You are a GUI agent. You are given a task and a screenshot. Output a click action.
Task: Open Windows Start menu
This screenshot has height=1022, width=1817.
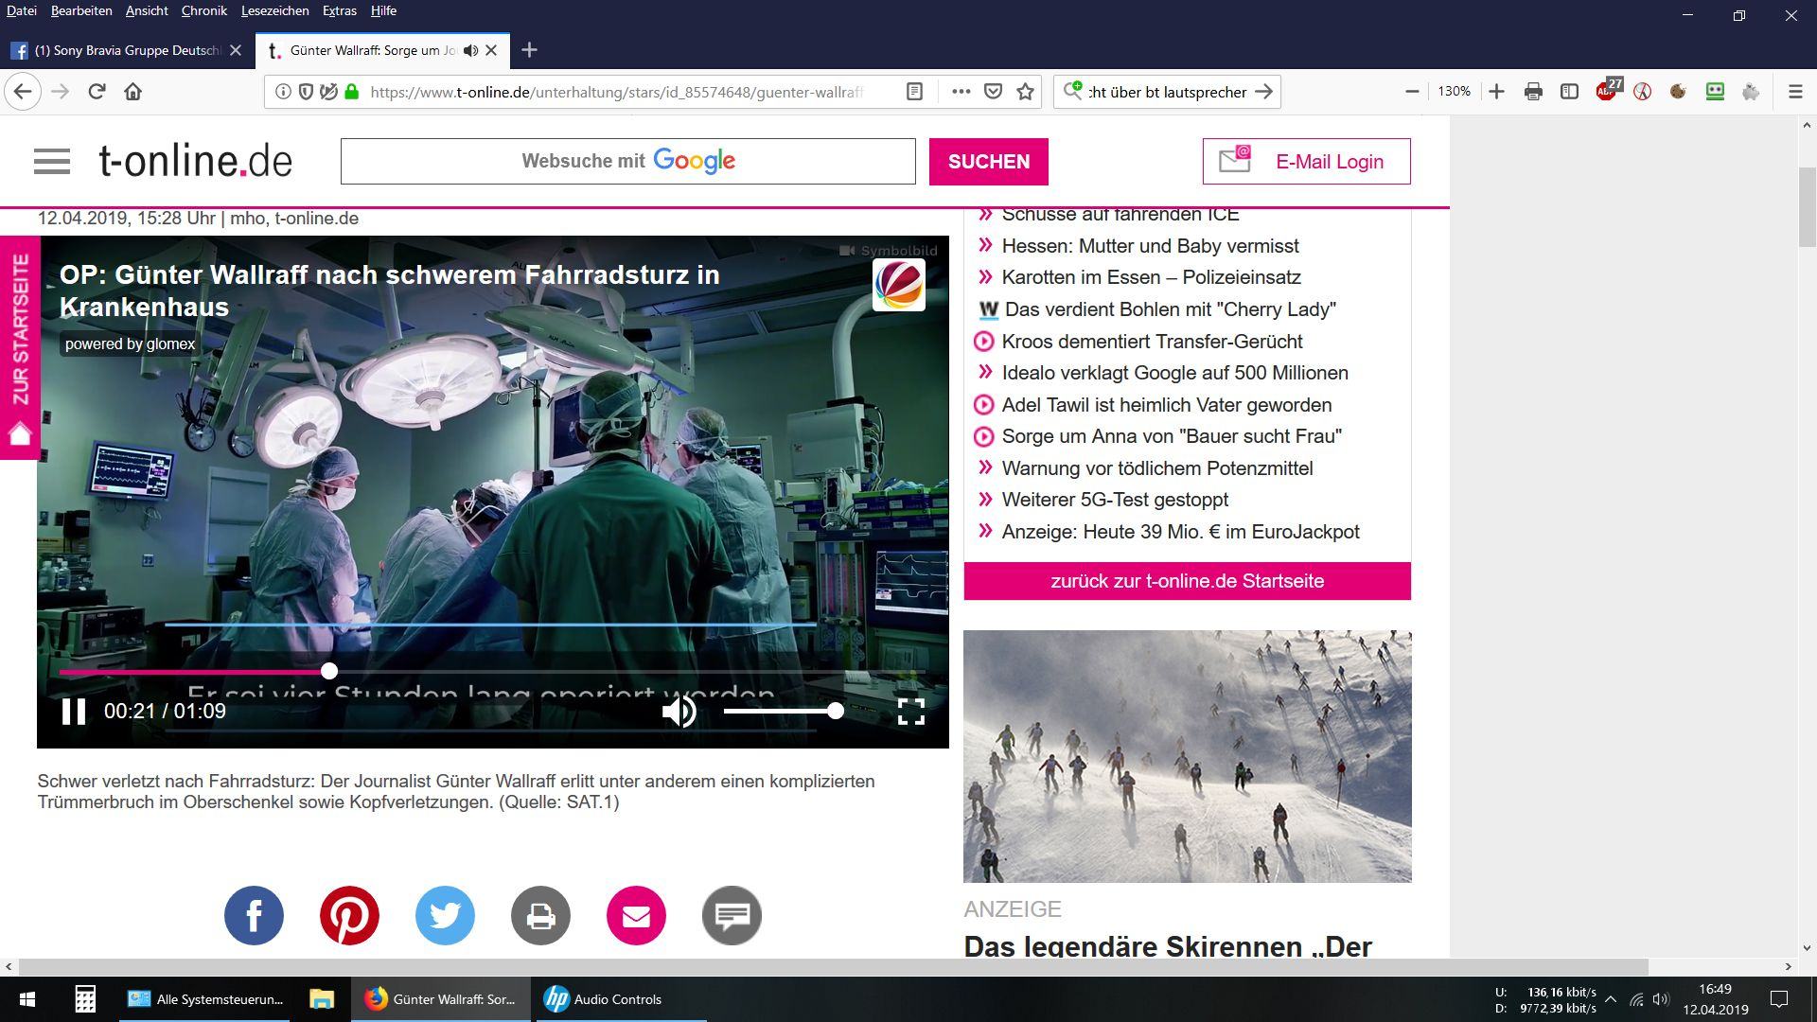coord(27,999)
